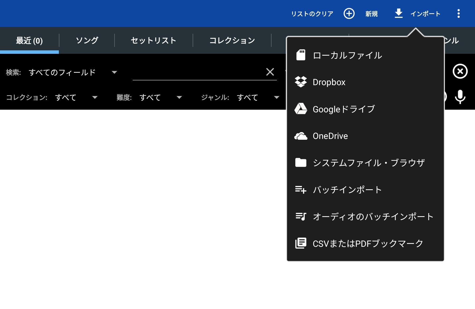475x309 pixels.
Task: Choose オーディオのバッチインポート
Action: pos(372,216)
